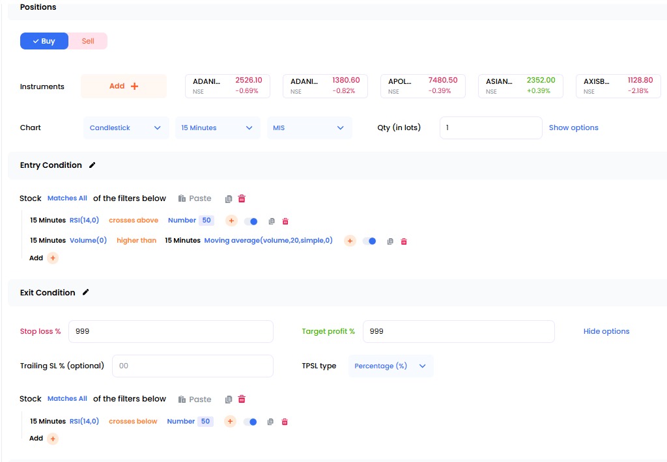This screenshot has height=462, width=667.
Task: Add condition after Moving average volume filter
Action: coord(350,241)
